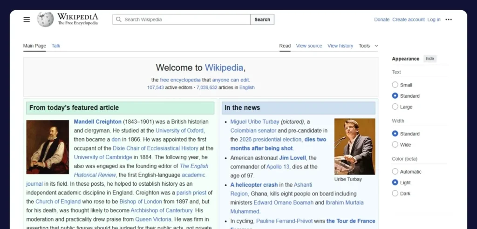
Task: Open the A helicopter crash link
Action: click(x=254, y=185)
